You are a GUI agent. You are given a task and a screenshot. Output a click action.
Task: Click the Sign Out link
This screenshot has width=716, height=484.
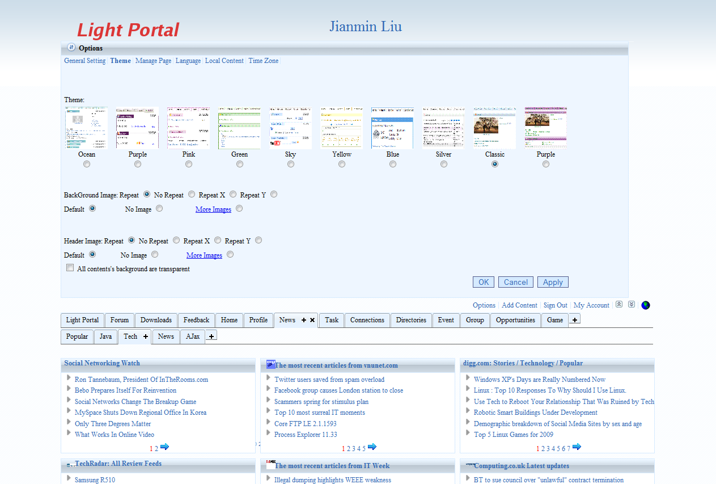coord(556,305)
